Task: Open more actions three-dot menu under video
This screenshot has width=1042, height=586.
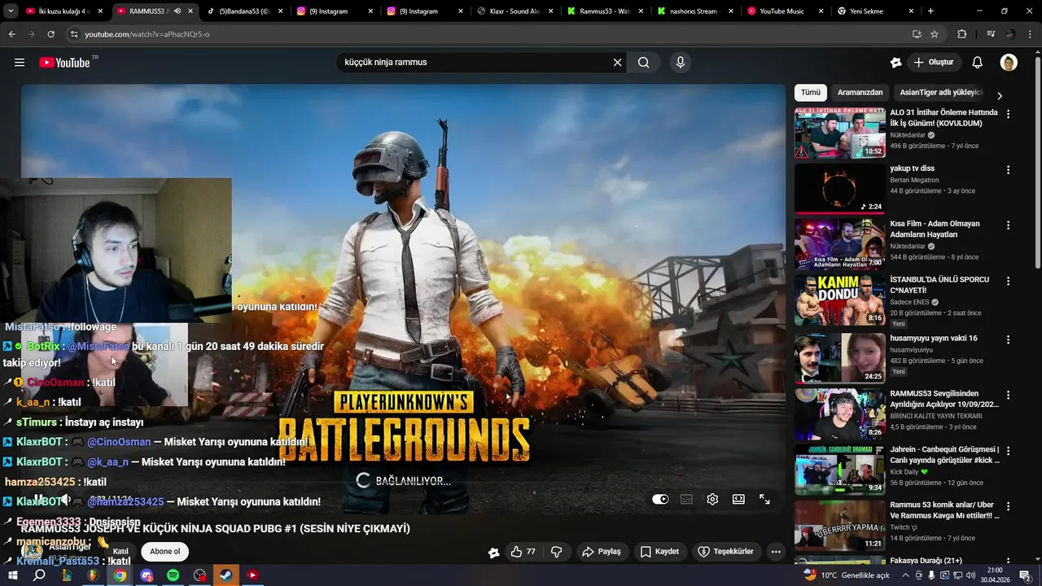Action: tap(776, 552)
